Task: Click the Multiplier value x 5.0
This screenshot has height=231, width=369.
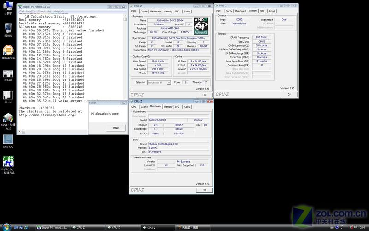Action: [x=158, y=65]
